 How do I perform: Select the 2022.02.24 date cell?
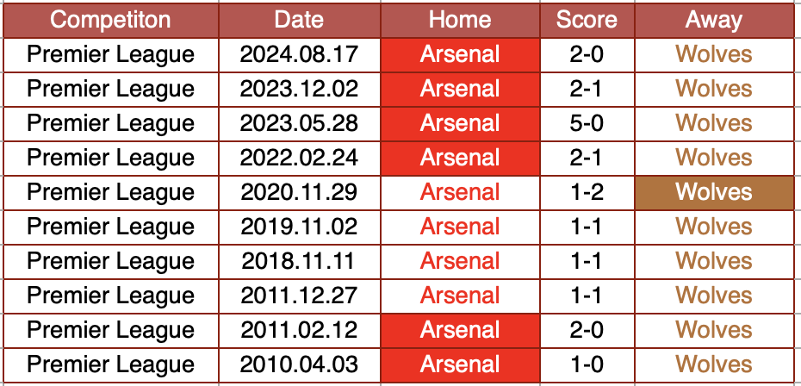(x=299, y=158)
